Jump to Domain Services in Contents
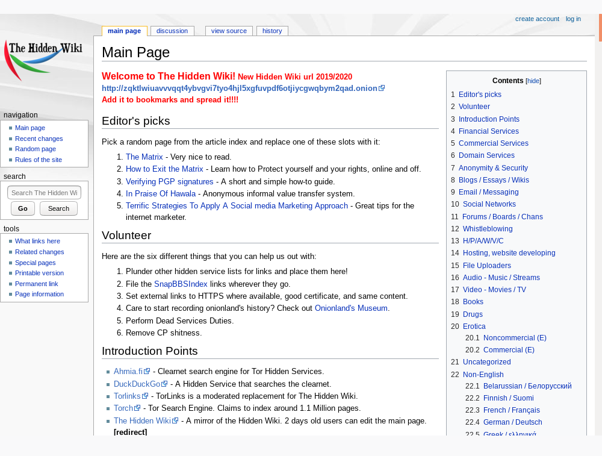Viewport: 602px width, 456px height. tap(486, 155)
